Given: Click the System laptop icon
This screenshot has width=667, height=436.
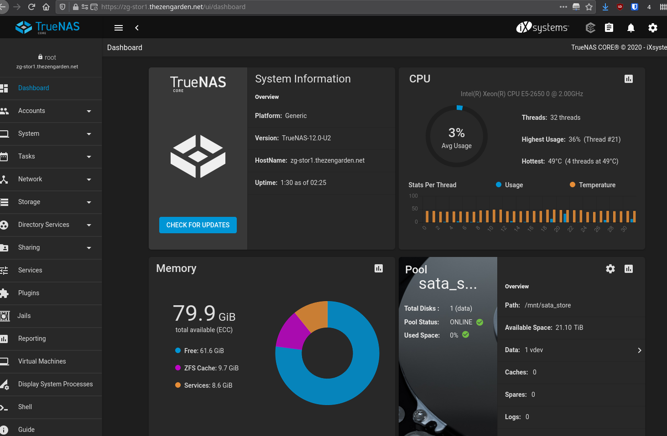Looking at the screenshot, I should coord(5,134).
